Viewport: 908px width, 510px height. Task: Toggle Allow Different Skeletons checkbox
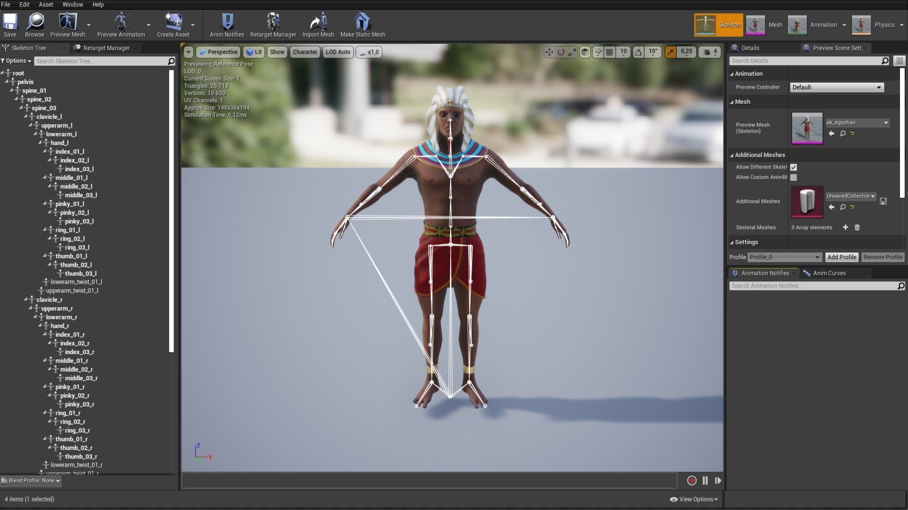pyautogui.click(x=794, y=167)
